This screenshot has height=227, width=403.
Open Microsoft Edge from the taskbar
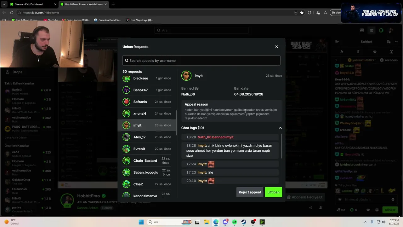(216, 222)
